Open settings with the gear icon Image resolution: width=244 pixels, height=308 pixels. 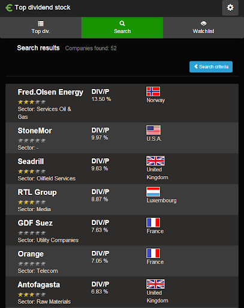[230, 8]
